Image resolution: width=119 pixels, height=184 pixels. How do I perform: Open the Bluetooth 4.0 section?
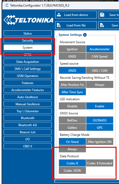28,125
